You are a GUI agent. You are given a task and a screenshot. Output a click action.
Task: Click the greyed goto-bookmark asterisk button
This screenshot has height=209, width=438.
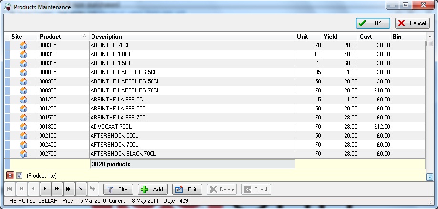pos(93,189)
